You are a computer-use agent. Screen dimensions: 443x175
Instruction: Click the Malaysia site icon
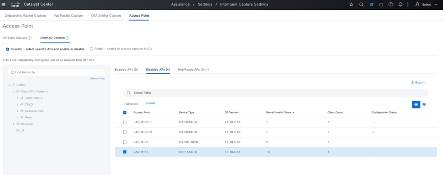click(18, 124)
